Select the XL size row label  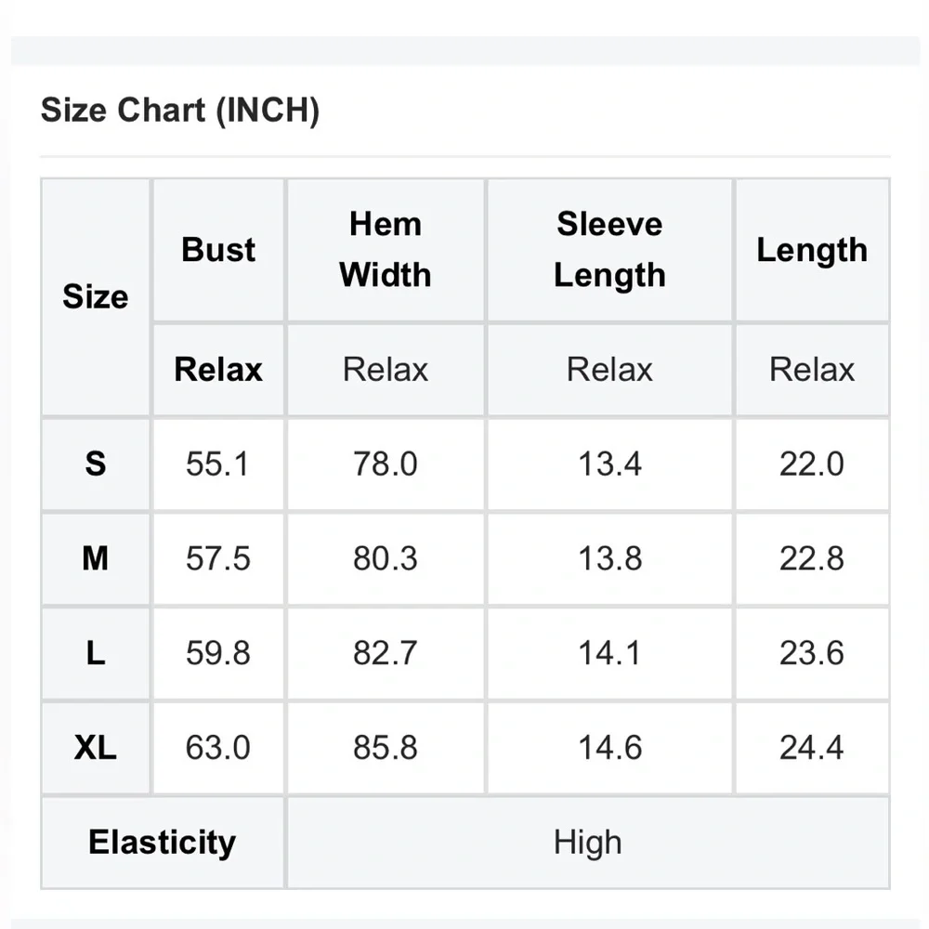click(x=95, y=748)
